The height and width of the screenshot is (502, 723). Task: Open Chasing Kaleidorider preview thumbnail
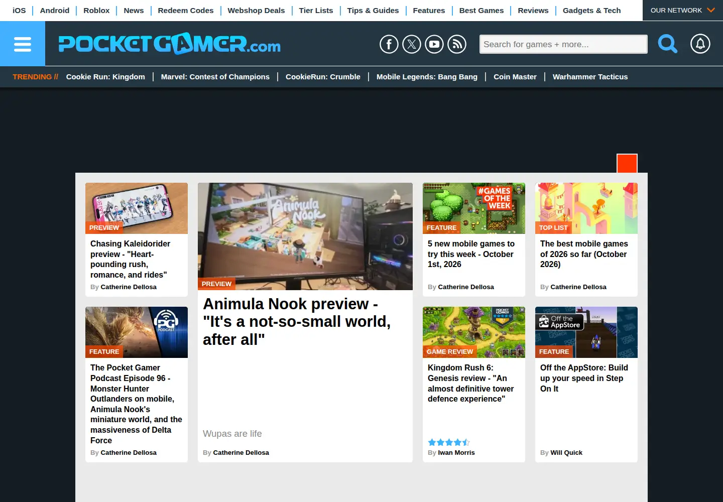pyautogui.click(x=137, y=208)
